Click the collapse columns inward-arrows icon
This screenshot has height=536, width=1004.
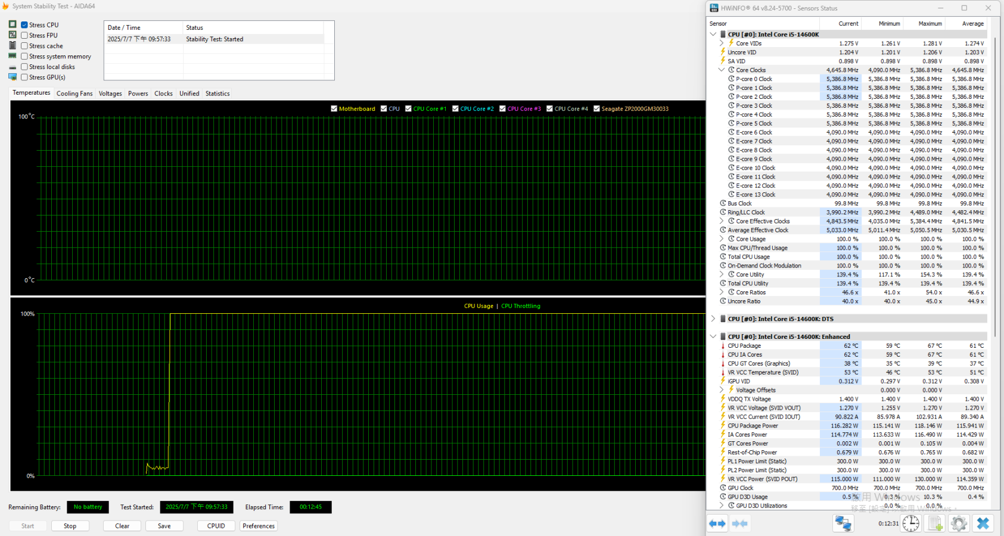pos(739,523)
